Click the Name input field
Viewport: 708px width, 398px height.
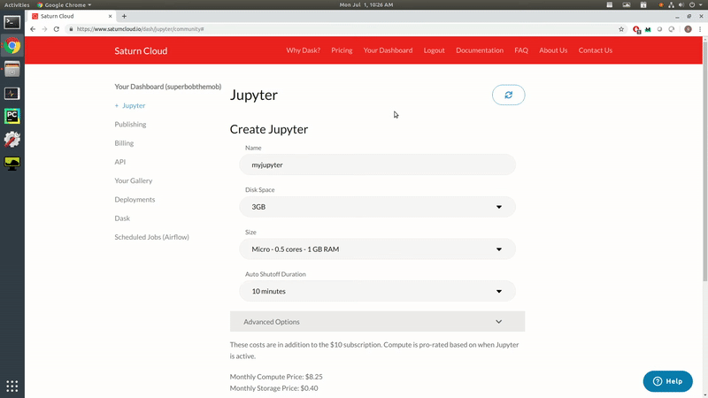(378, 165)
